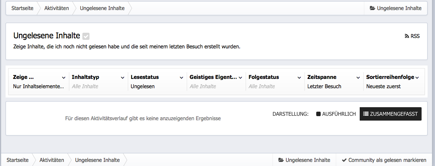
Task: Expand the Geistiges Eigentum filter chevron
Action: click(240, 77)
